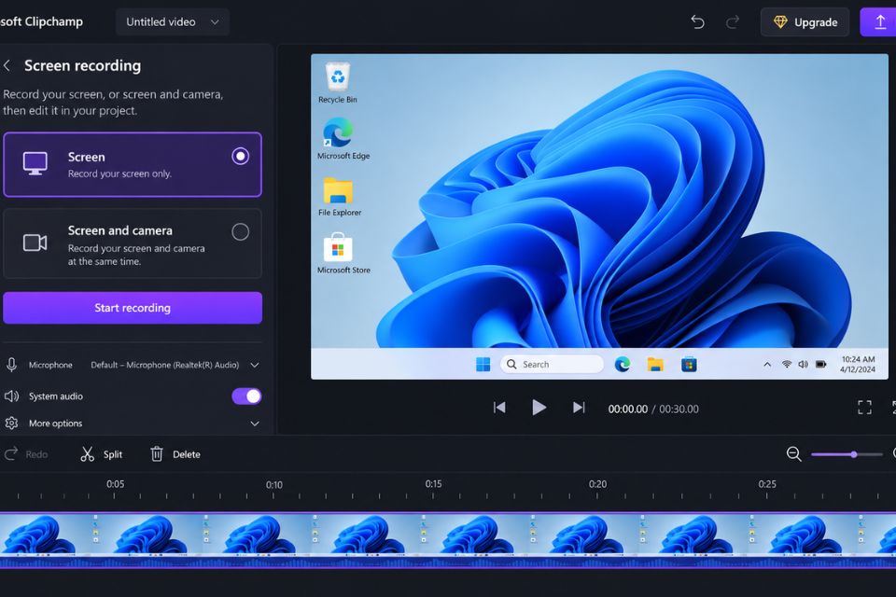
Task: Click the microphone icon
Action: point(11,365)
